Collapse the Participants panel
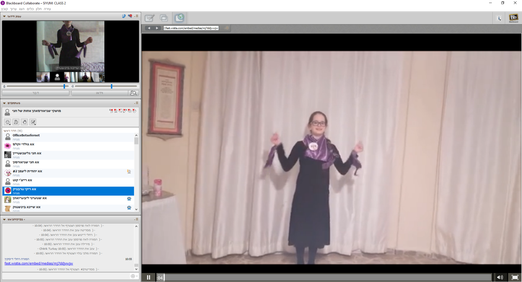The image size is (522, 282). click(x=4, y=103)
